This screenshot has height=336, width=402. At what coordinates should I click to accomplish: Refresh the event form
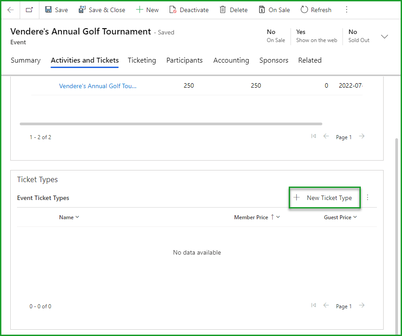pyautogui.click(x=316, y=10)
